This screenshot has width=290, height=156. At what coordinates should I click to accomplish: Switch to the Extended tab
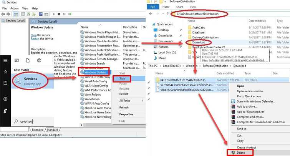coord(38,130)
